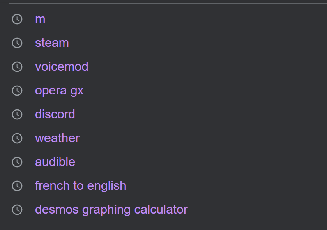Click the clock icon by french to english

click(x=17, y=186)
